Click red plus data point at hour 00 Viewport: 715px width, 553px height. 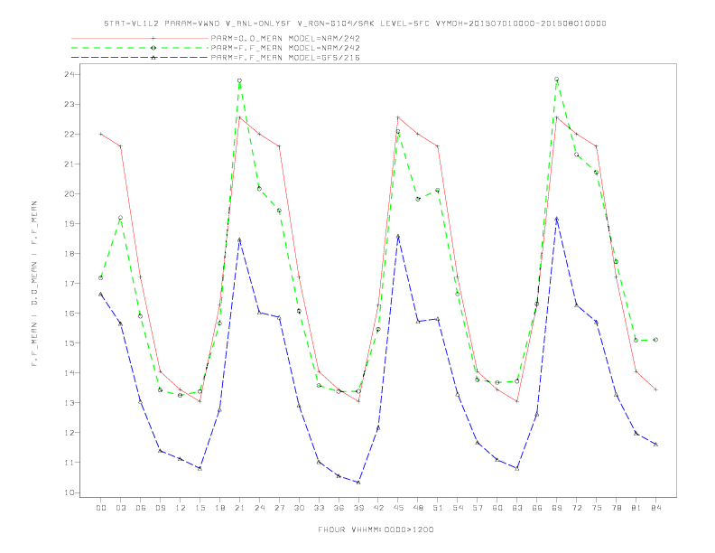click(x=101, y=134)
